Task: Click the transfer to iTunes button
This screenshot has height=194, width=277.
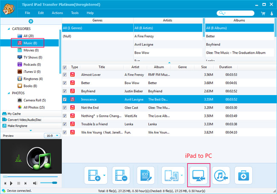Action: point(221,175)
